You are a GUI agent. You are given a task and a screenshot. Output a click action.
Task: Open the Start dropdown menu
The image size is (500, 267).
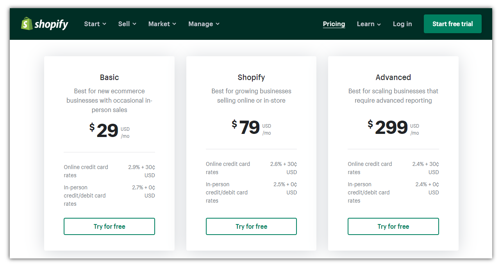coord(95,24)
